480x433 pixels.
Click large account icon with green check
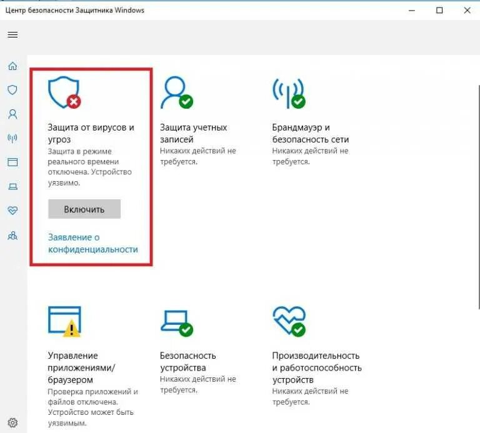[x=177, y=92]
